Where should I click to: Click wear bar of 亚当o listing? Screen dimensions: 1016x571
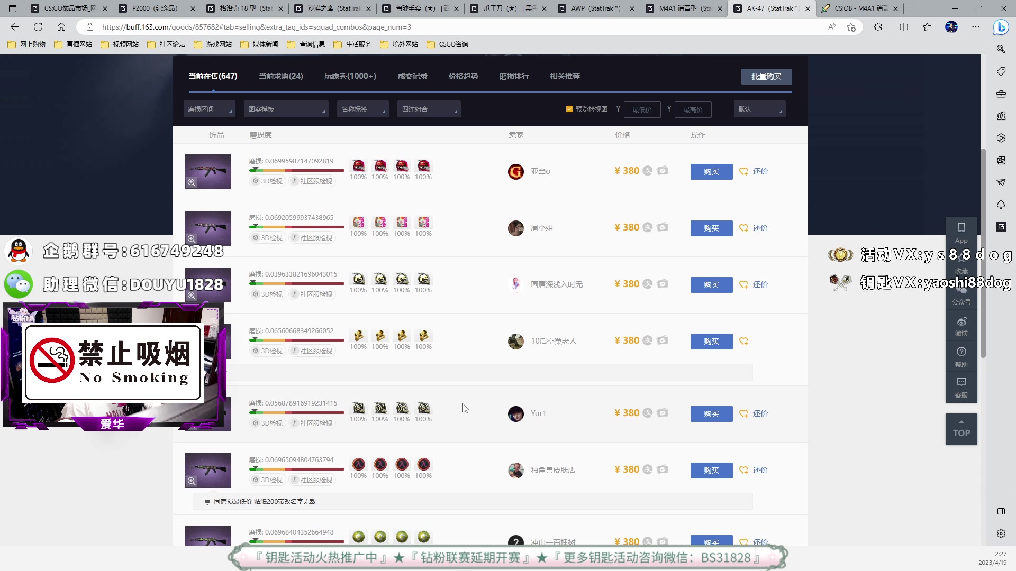296,170
